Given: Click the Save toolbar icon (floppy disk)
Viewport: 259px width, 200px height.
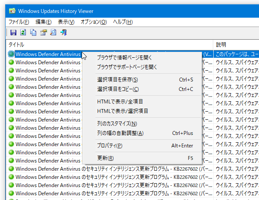Looking at the screenshot, I should pos(13,32).
